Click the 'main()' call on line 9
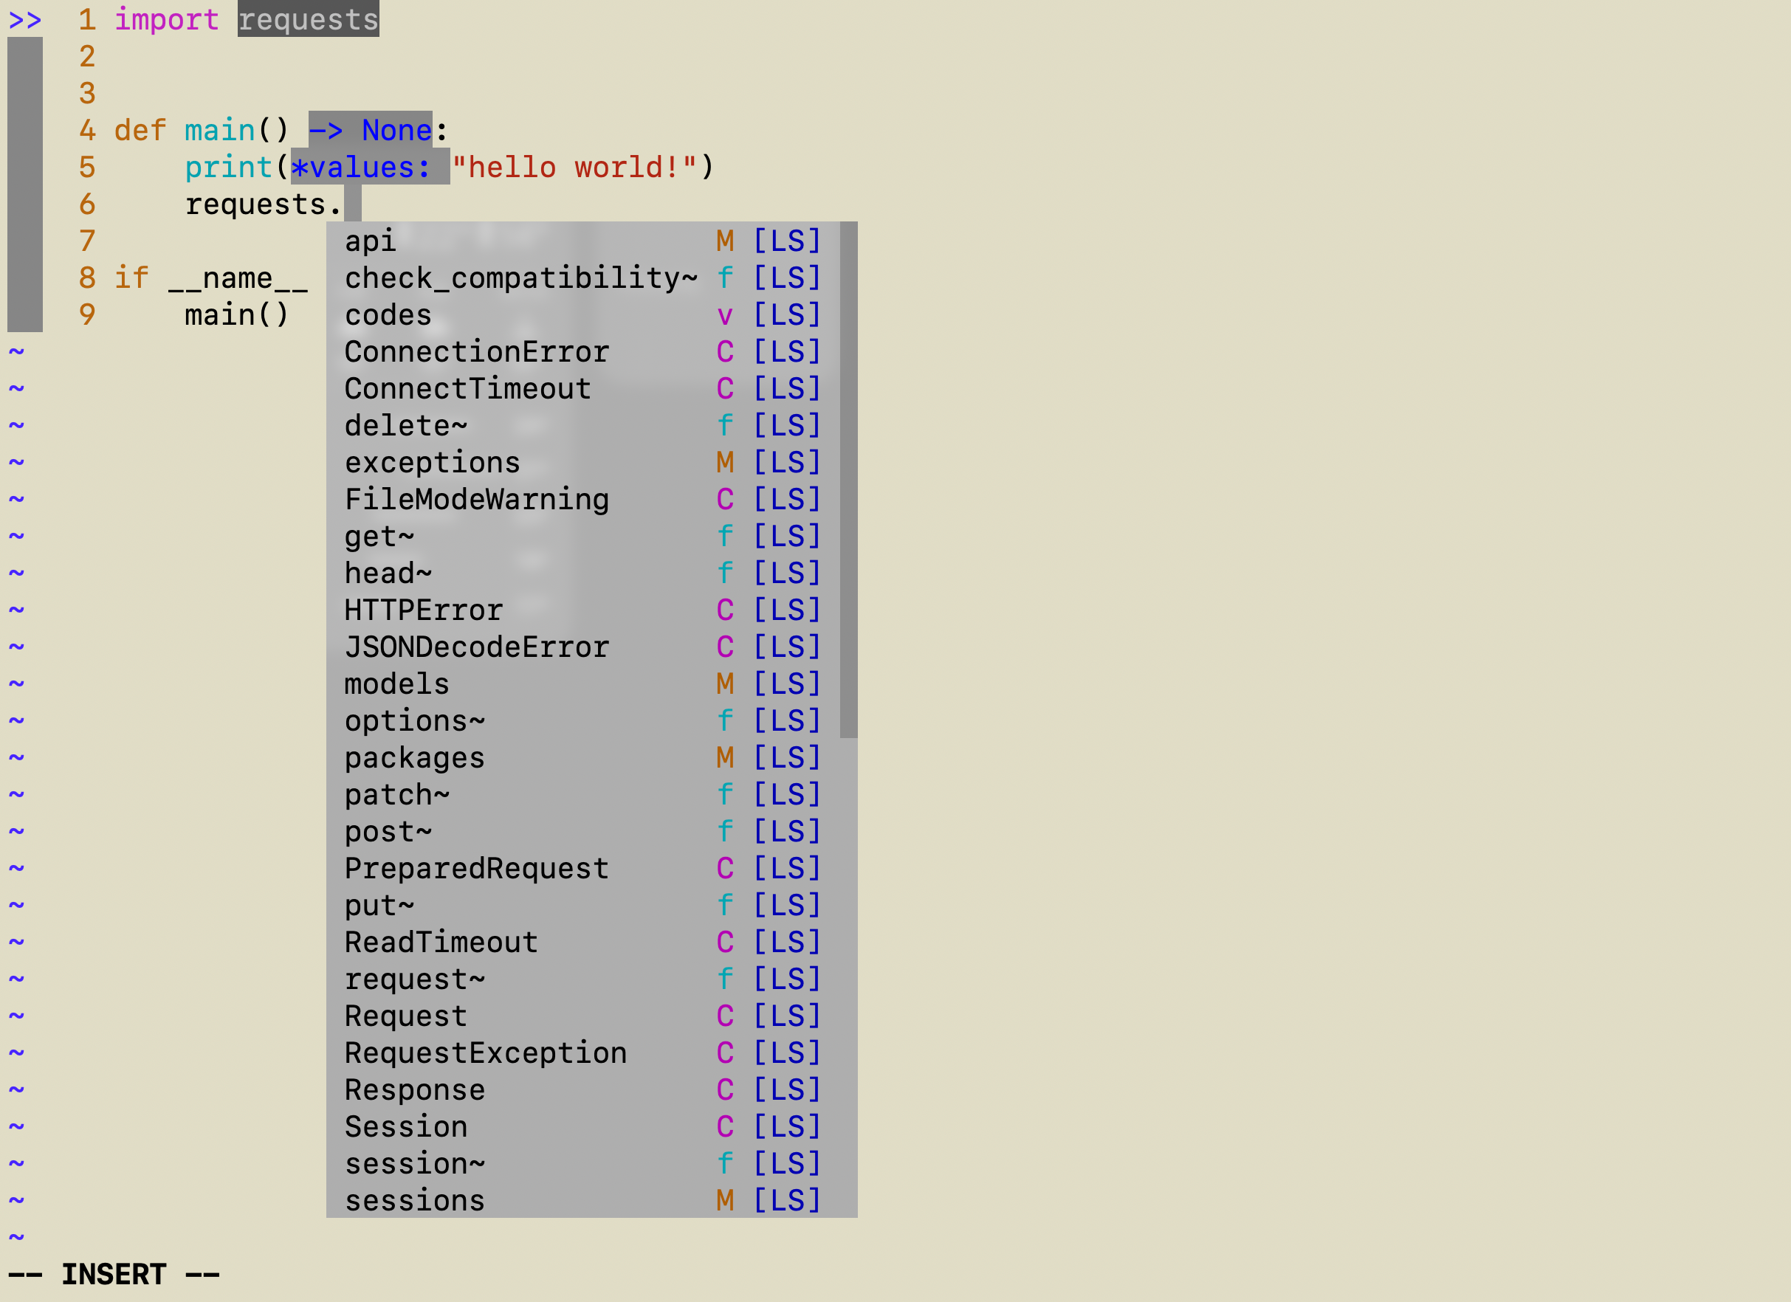1791x1302 pixels. click(x=237, y=315)
